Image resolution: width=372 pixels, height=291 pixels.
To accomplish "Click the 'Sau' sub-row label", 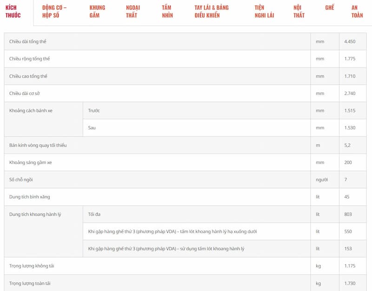I will (92, 128).
